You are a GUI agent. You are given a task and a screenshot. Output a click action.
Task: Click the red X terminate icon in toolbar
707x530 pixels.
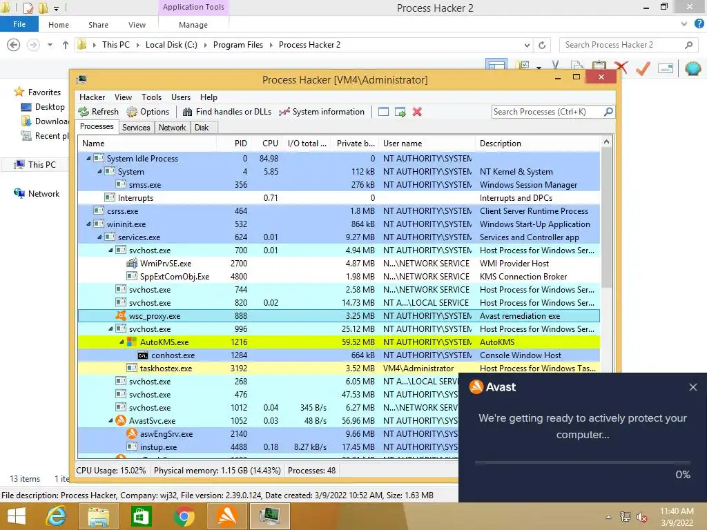(417, 112)
